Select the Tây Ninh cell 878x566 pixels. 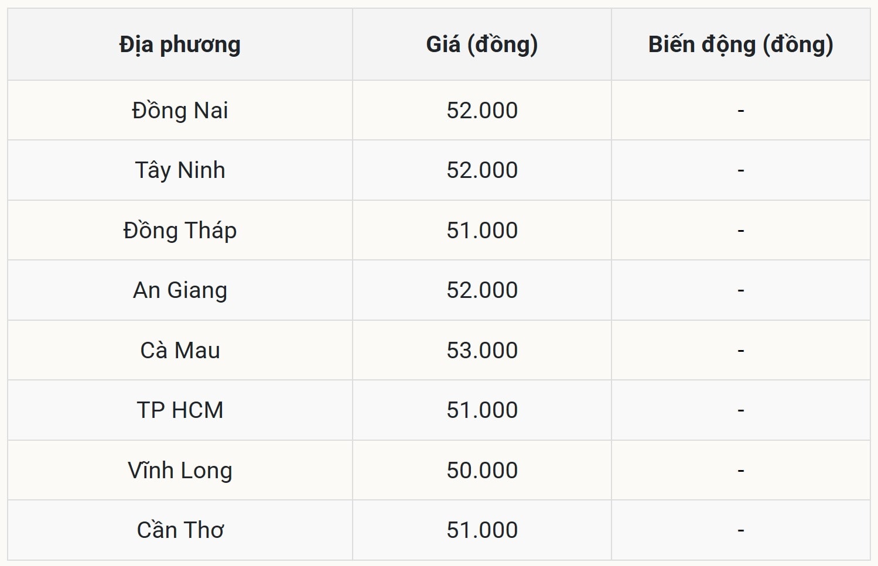180,170
